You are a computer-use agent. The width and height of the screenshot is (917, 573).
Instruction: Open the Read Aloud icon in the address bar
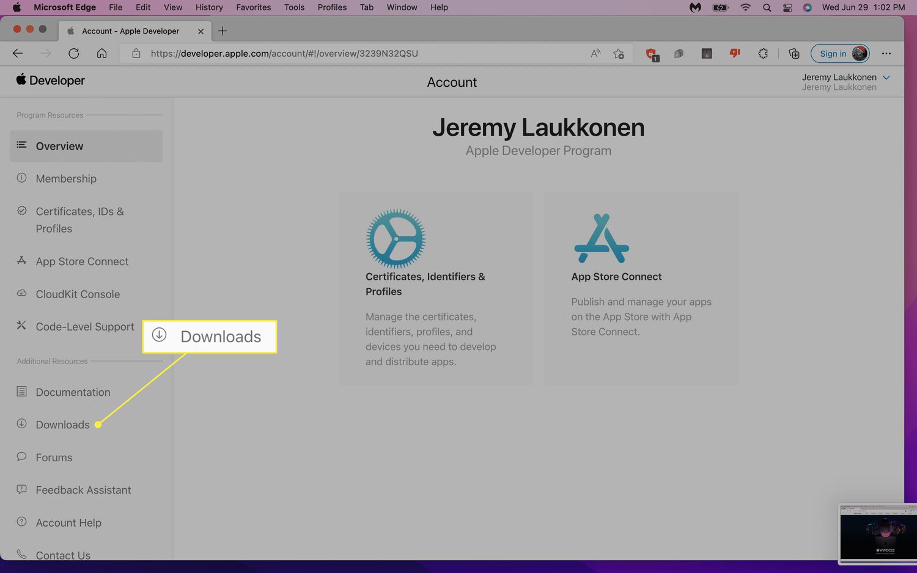[595, 54]
